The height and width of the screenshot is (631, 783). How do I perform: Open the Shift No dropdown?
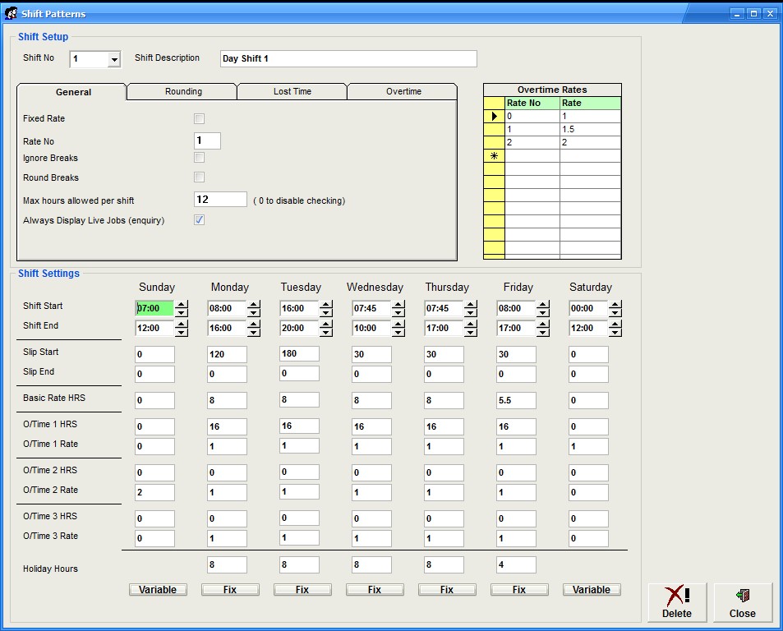pos(114,59)
